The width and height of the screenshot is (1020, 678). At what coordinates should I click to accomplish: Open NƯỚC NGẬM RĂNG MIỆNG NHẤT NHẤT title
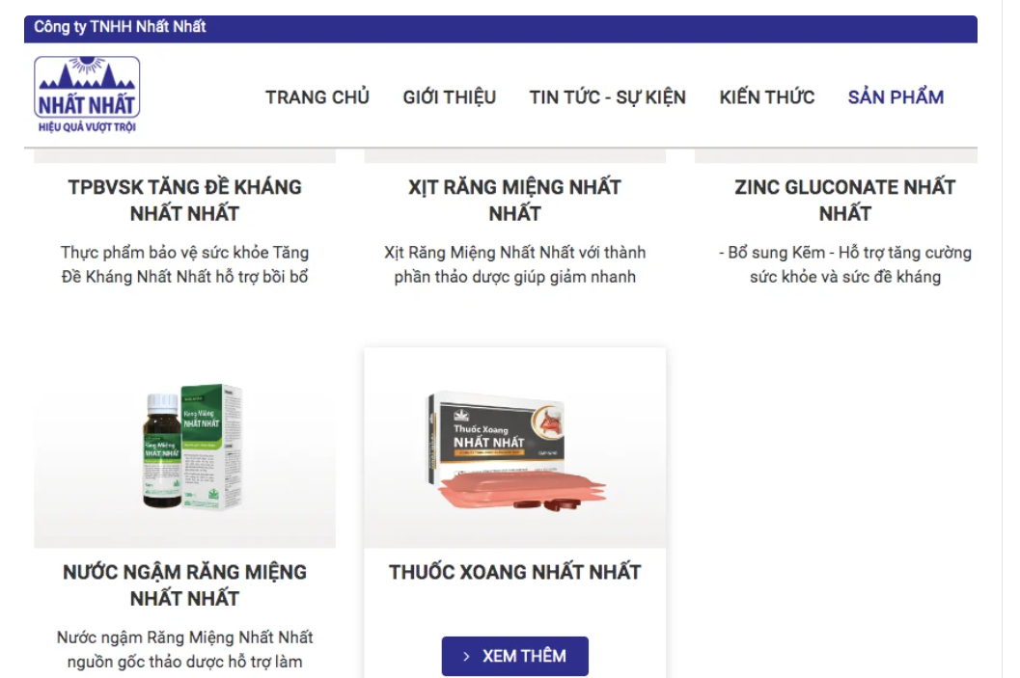tap(184, 585)
